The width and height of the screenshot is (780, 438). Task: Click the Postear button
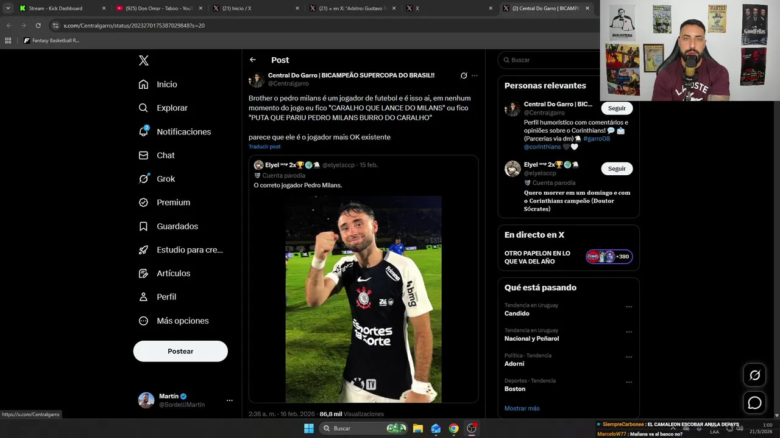(x=180, y=351)
